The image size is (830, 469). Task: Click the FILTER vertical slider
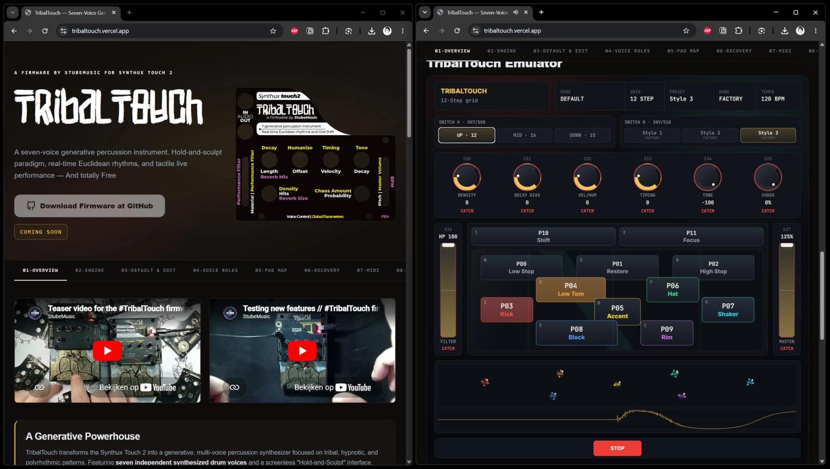[448, 291]
